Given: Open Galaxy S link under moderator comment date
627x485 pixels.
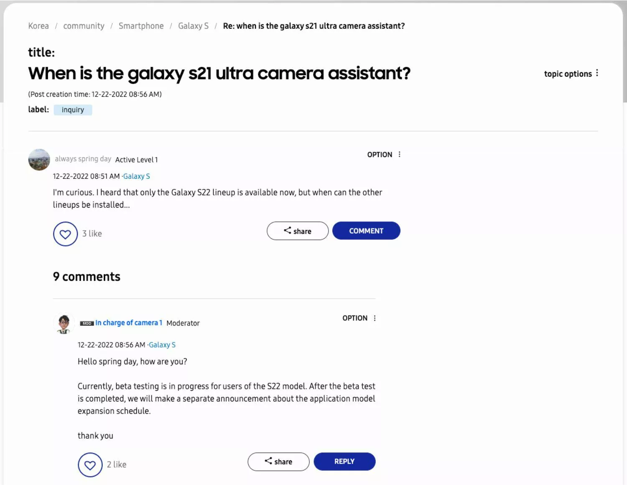Looking at the screenshot, I should point(162,345).
